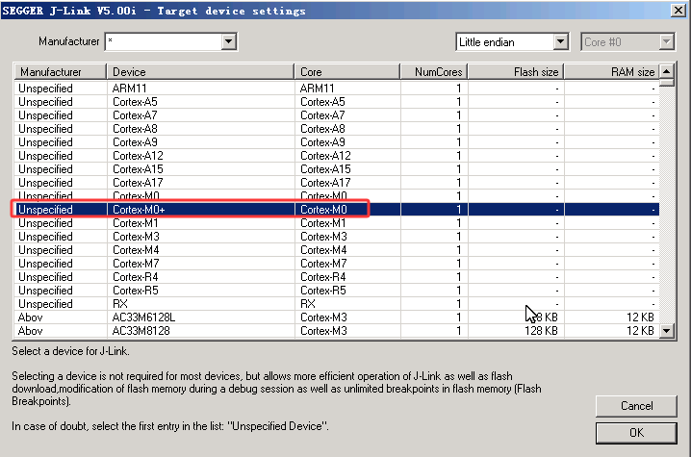
Task: Select the AC33M6128L device row
Action: click(x=337, y=317)
